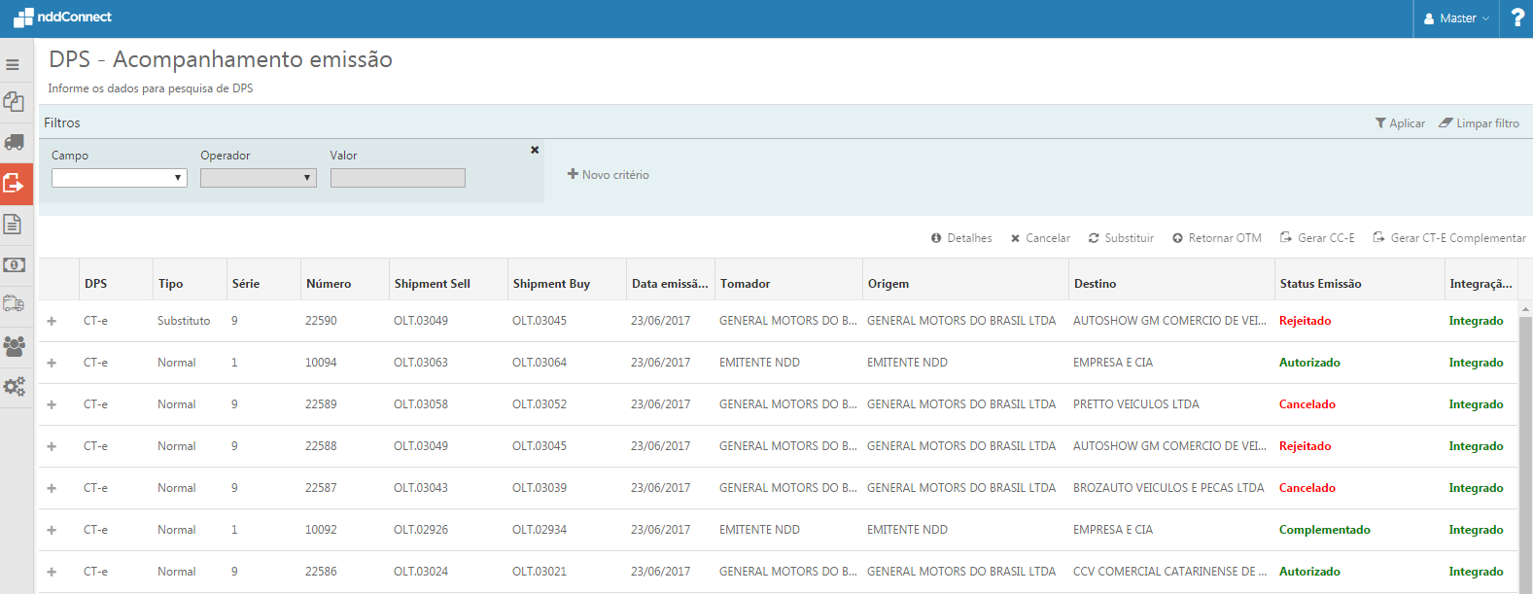Image resolution: width=1533 pixels, height=594 pixels.
Task: Click the Aplicar filter button
Action: (x=1400, y=123)
